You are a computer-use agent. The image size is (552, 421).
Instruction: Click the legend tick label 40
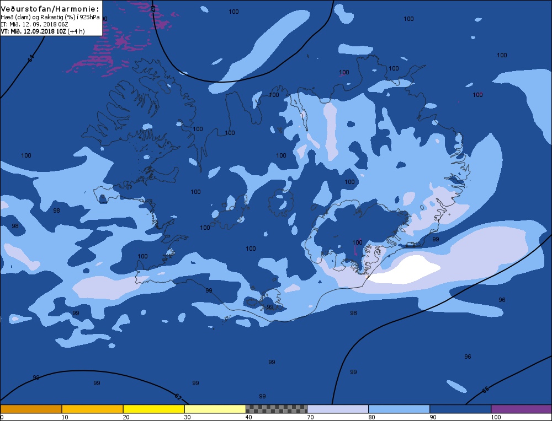(249, 417)
